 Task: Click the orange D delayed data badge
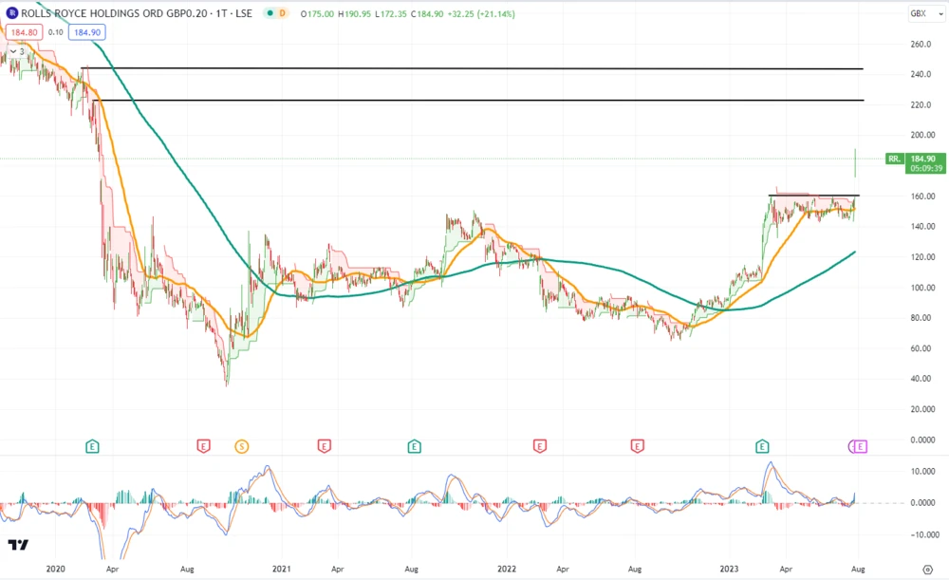click(284, 14)
